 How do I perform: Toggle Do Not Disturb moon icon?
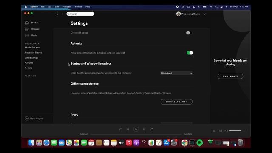pos(194,7)
